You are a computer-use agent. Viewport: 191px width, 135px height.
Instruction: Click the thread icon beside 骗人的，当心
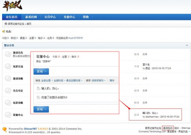pos(39,88)
